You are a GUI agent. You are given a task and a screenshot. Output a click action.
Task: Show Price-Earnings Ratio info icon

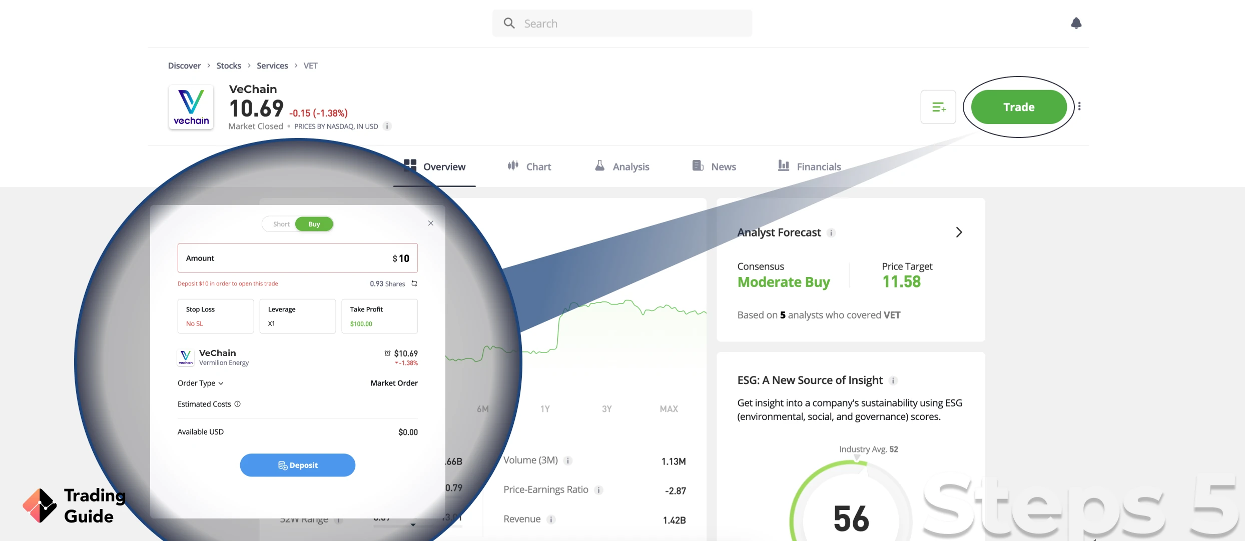coord(598,490)
